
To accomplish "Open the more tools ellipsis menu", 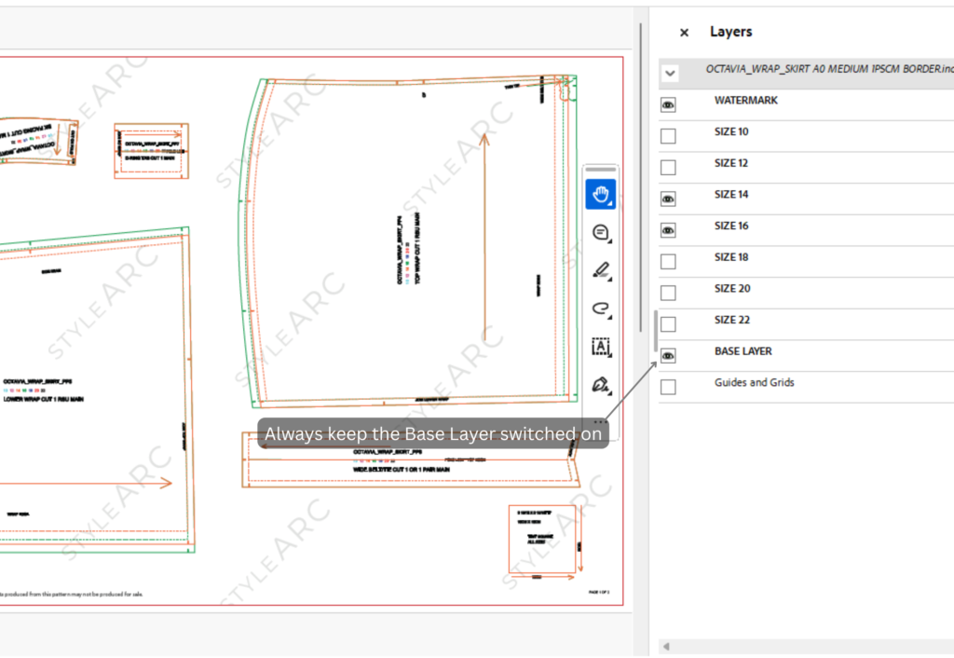I will coord(600,421).
